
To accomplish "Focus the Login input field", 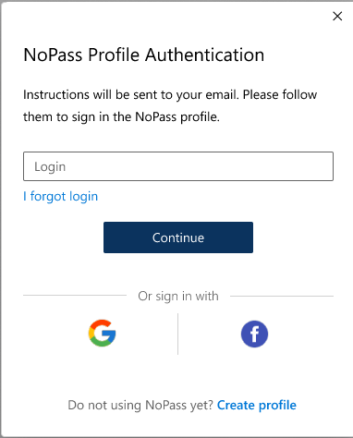I will point(178,166).
